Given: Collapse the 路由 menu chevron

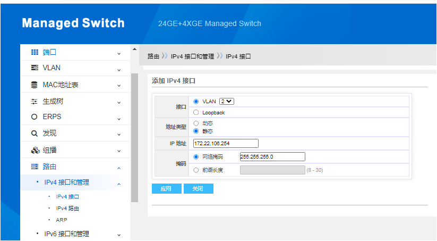Looking at the screenshot, I should point(119,168).
